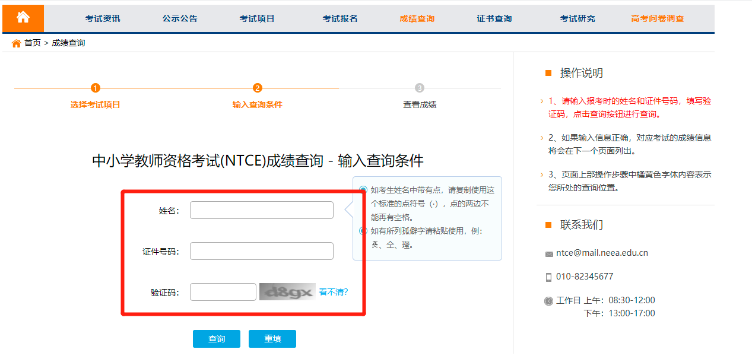The width and height of the screenshot is (752, 362).
Task: Click the clock icon beside working hours
Action: pos(548,301)
